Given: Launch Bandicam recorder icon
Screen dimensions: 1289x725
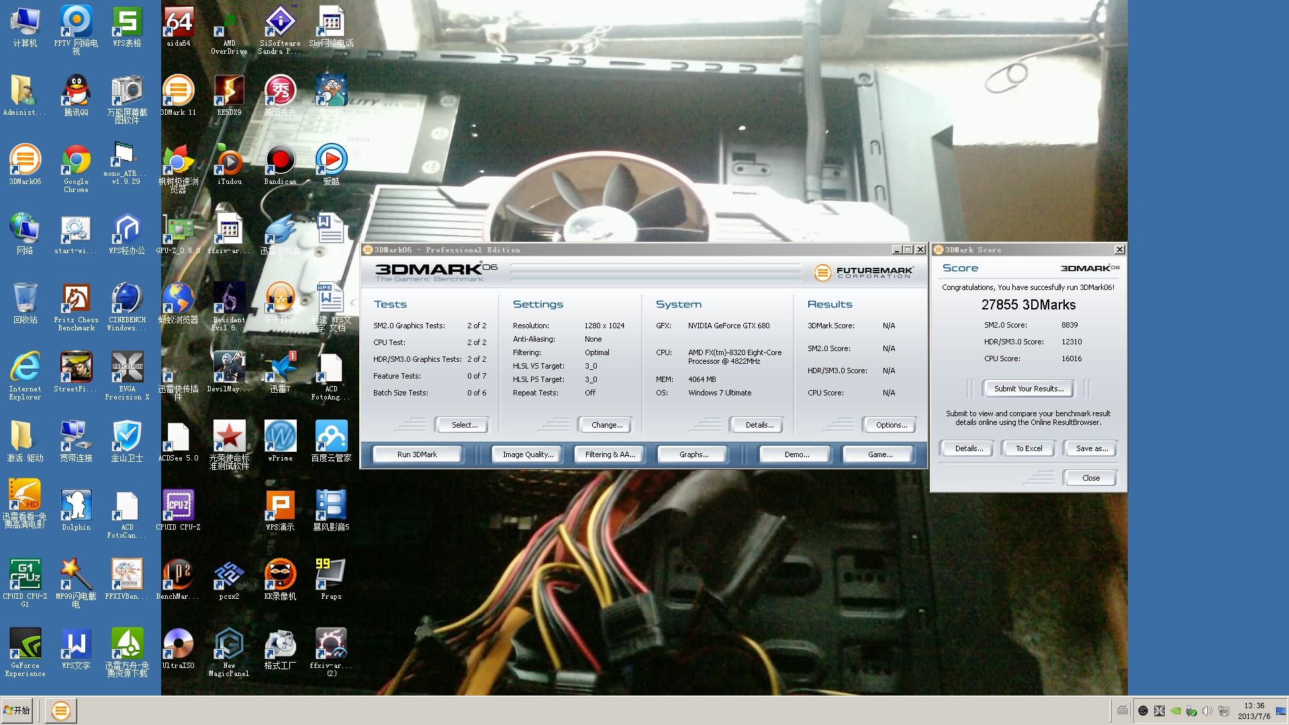Looking at the screenshot, I should [280, 164].
